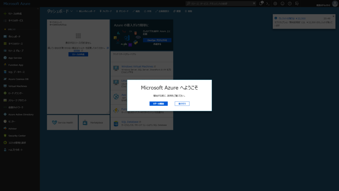Click the ストレージ アカウント sidebar icon
The width and height of the screenshot is (339, 191).
click(5, 100)
